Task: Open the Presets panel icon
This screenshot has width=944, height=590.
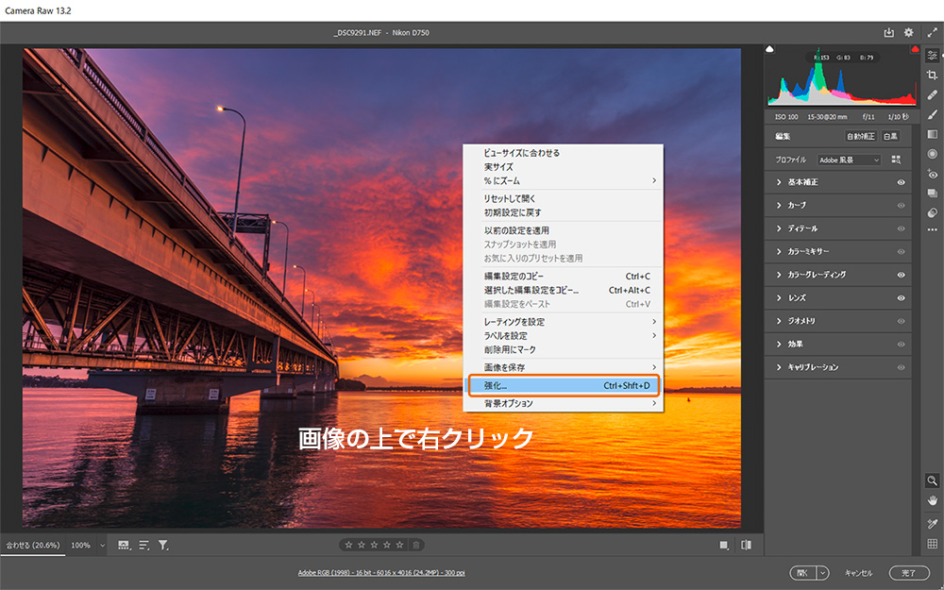Action: (x=932, y=213)
